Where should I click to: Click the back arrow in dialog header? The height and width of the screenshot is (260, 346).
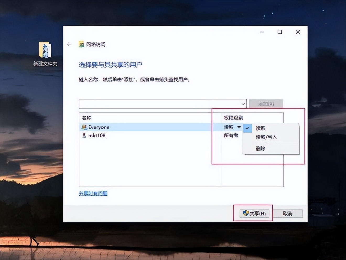pos(69,44)
